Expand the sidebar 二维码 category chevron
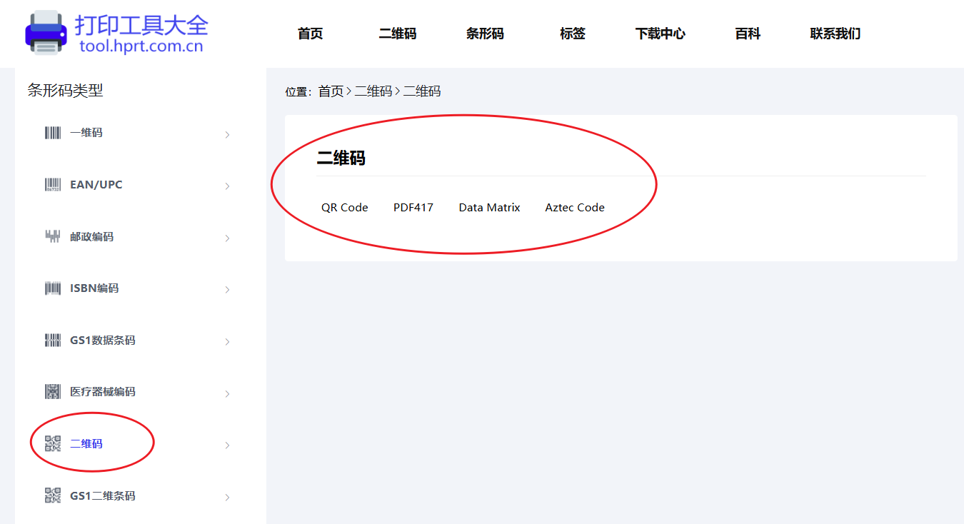This screenshot has width=964, height=524. click(x=228, y=445)
